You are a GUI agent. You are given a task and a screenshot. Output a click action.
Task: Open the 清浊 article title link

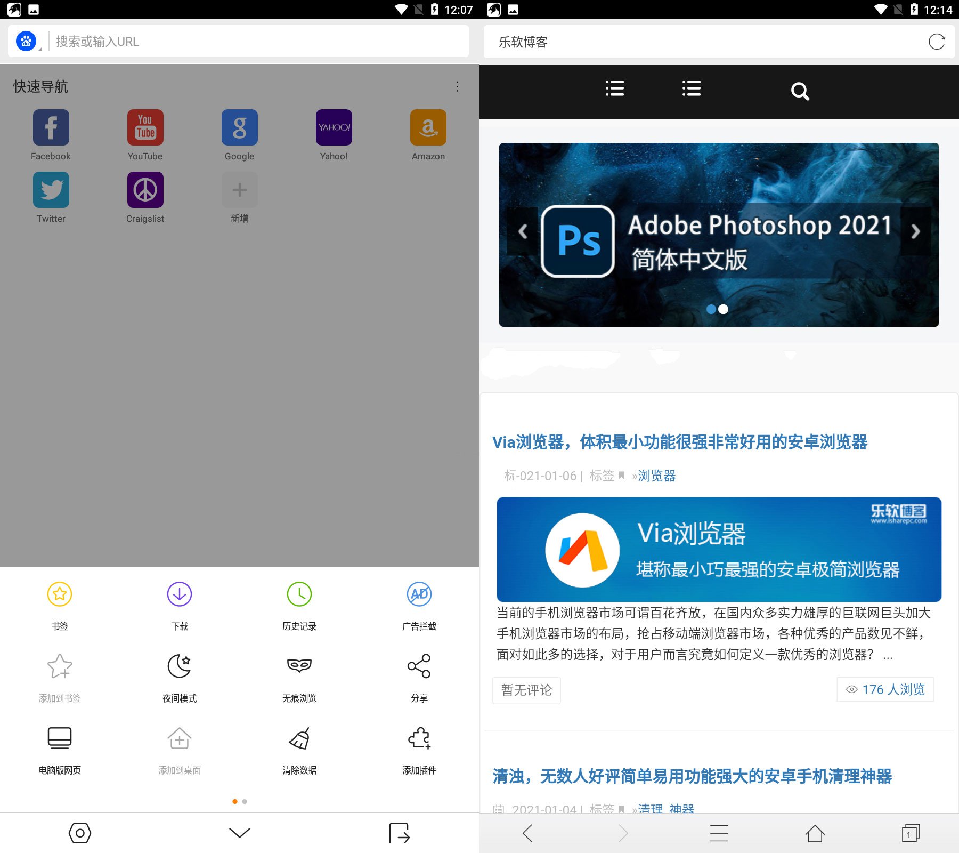coord(692,776)
